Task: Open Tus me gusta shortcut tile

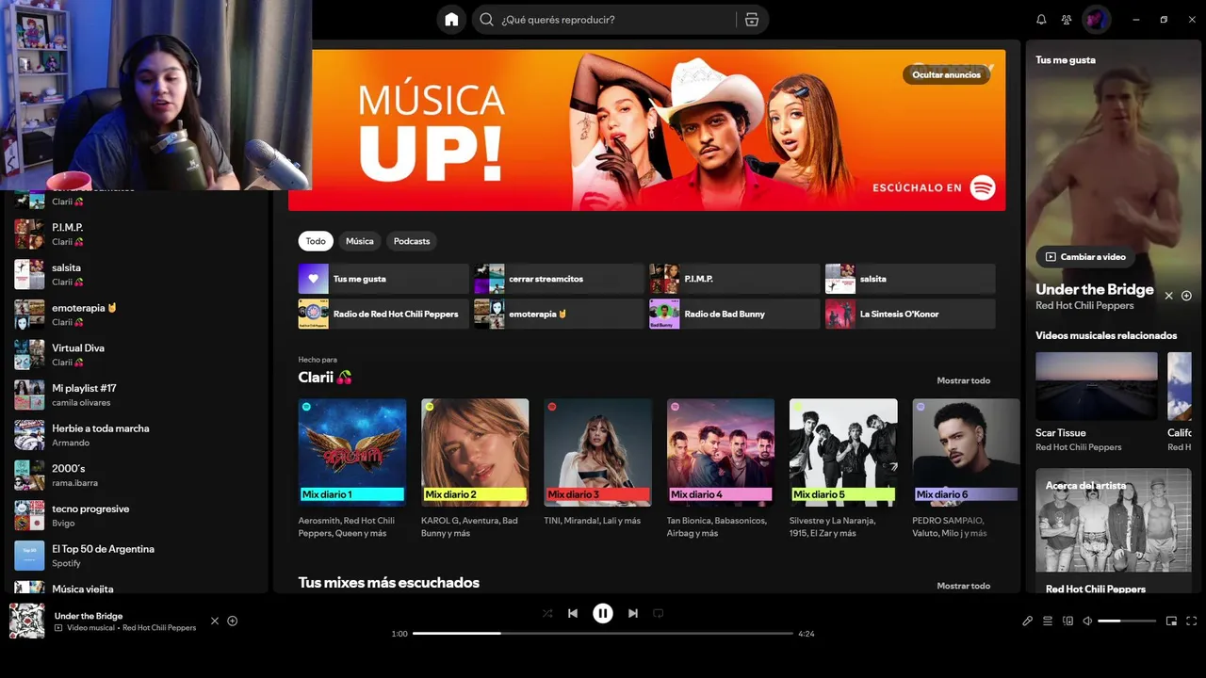Action: 383,279
